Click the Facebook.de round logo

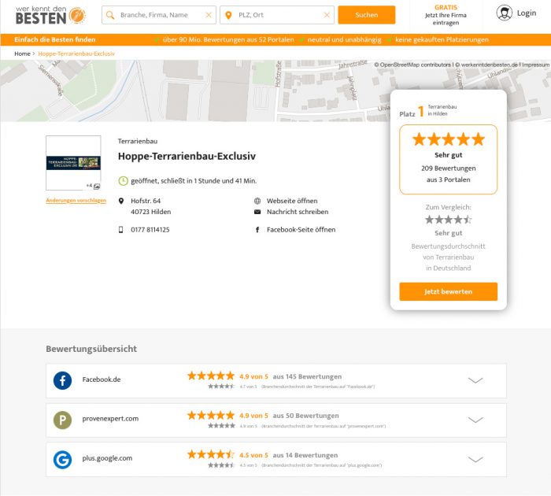(x=62, y=381)
